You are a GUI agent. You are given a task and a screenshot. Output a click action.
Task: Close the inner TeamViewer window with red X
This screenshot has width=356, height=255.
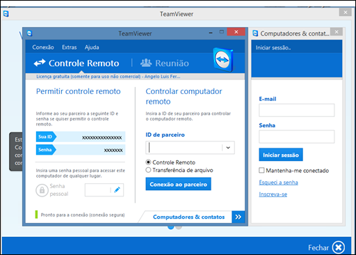point(236,32)
